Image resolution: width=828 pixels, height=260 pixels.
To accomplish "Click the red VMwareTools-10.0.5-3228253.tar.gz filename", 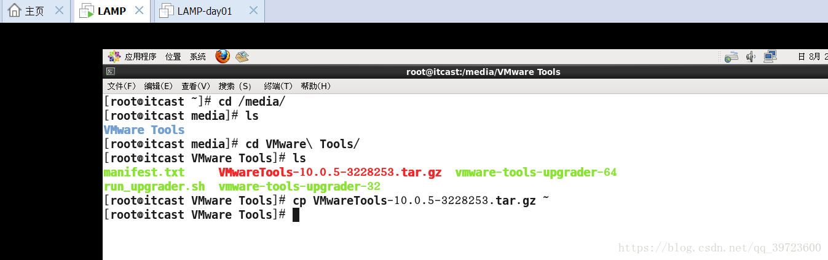I will pos(330,172).
